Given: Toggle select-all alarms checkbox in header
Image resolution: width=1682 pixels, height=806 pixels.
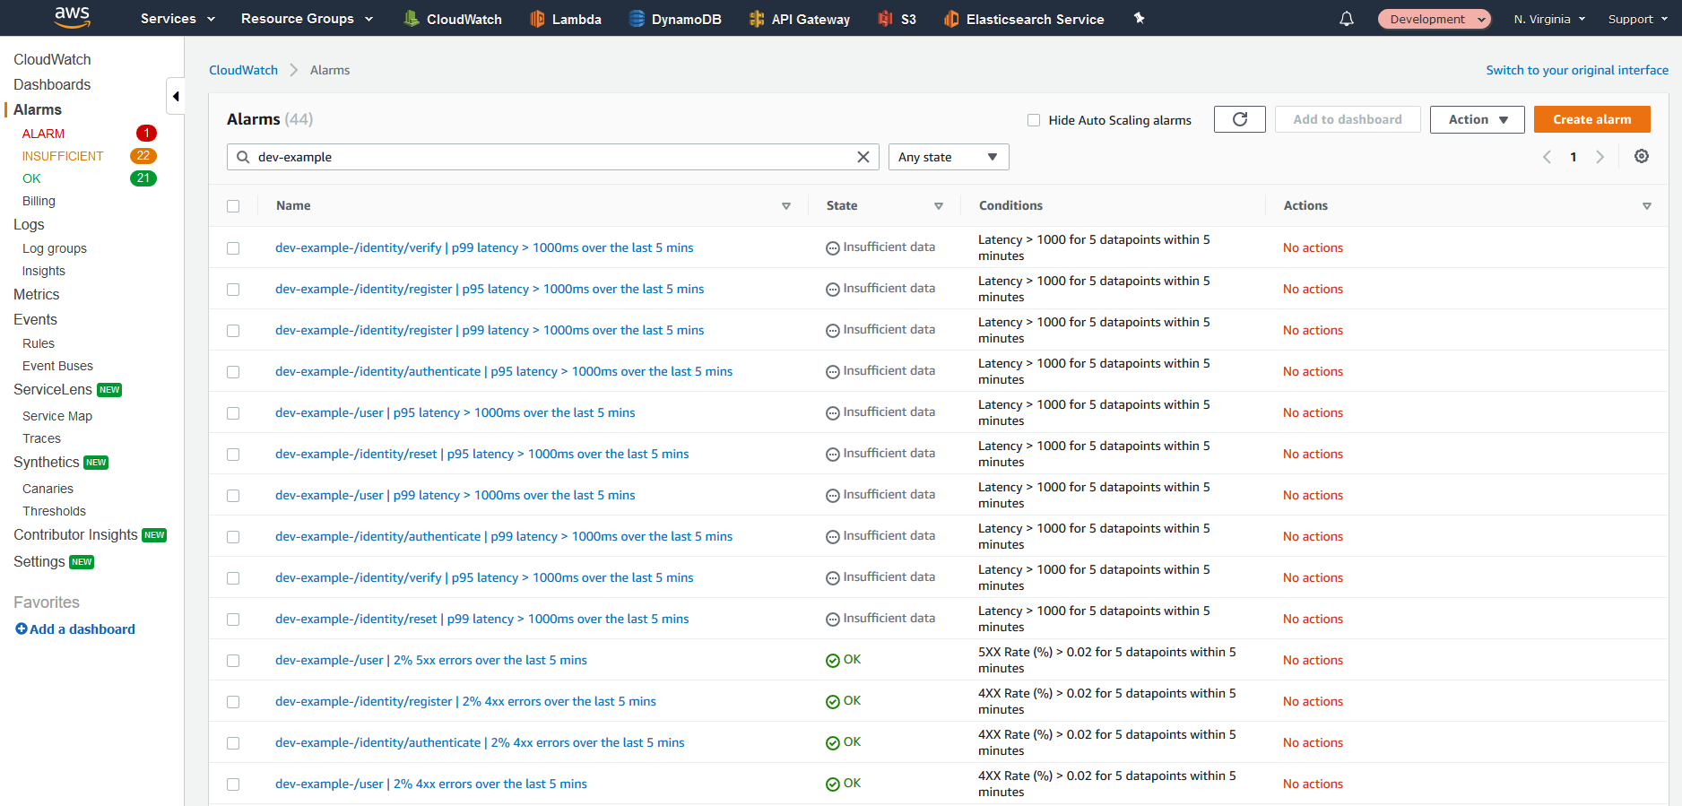Looking at the screenshot, I should coord(233,206).
